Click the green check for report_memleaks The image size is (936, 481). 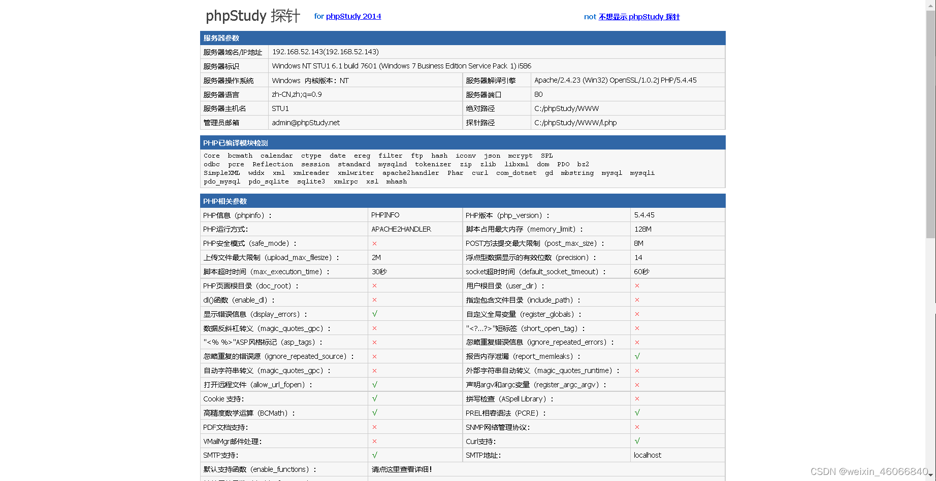(637, 356)
